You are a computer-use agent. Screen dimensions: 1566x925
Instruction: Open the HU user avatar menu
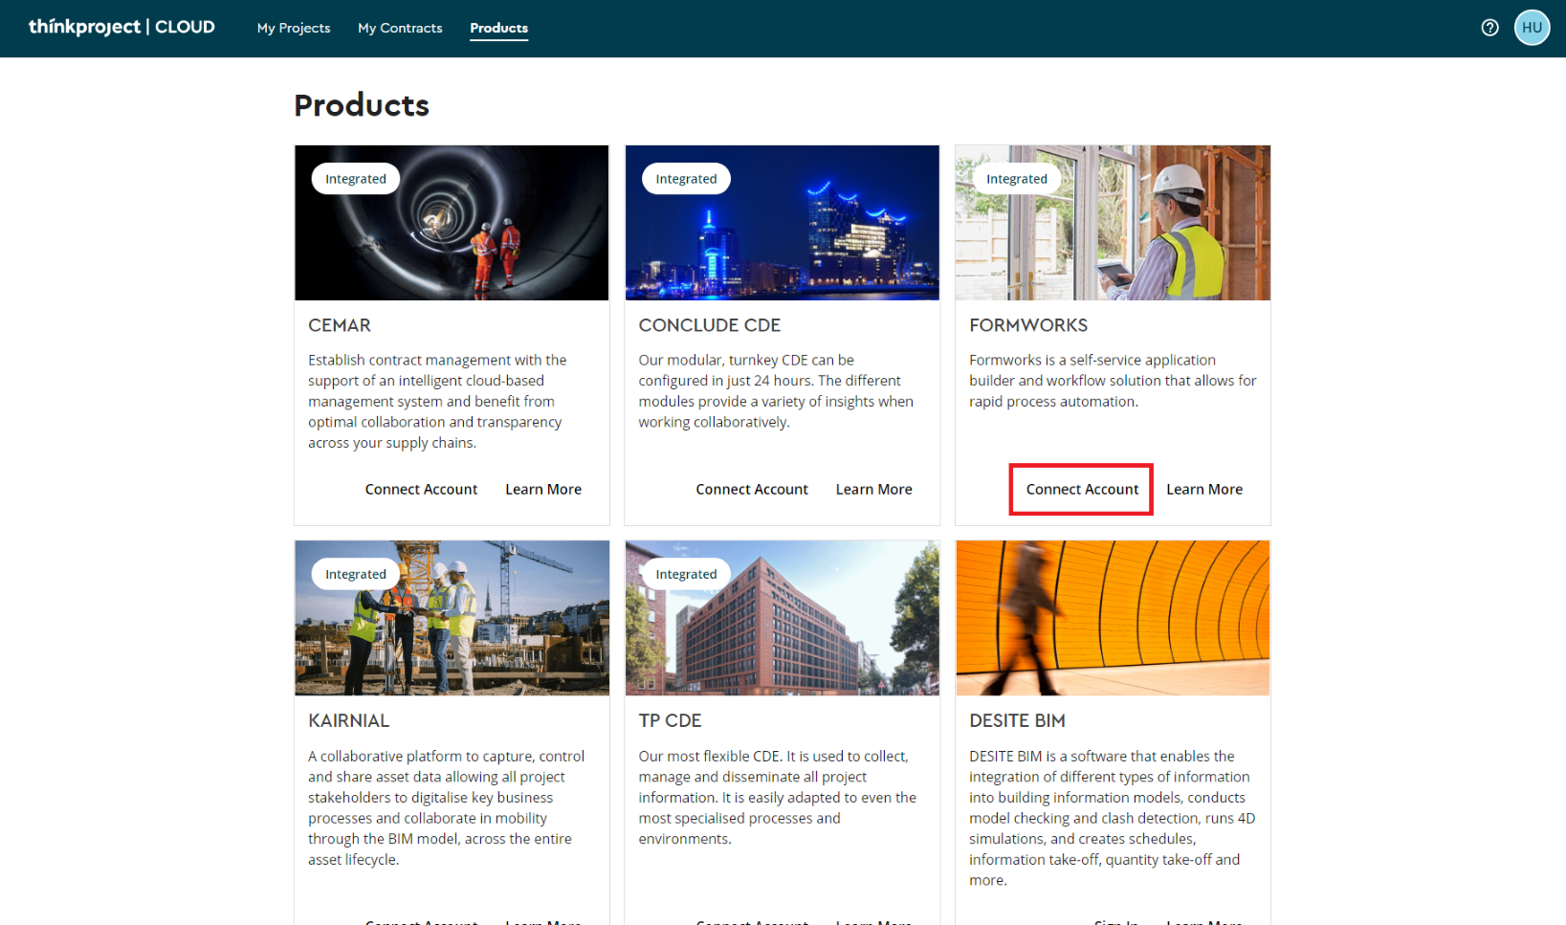point(1532,28)
